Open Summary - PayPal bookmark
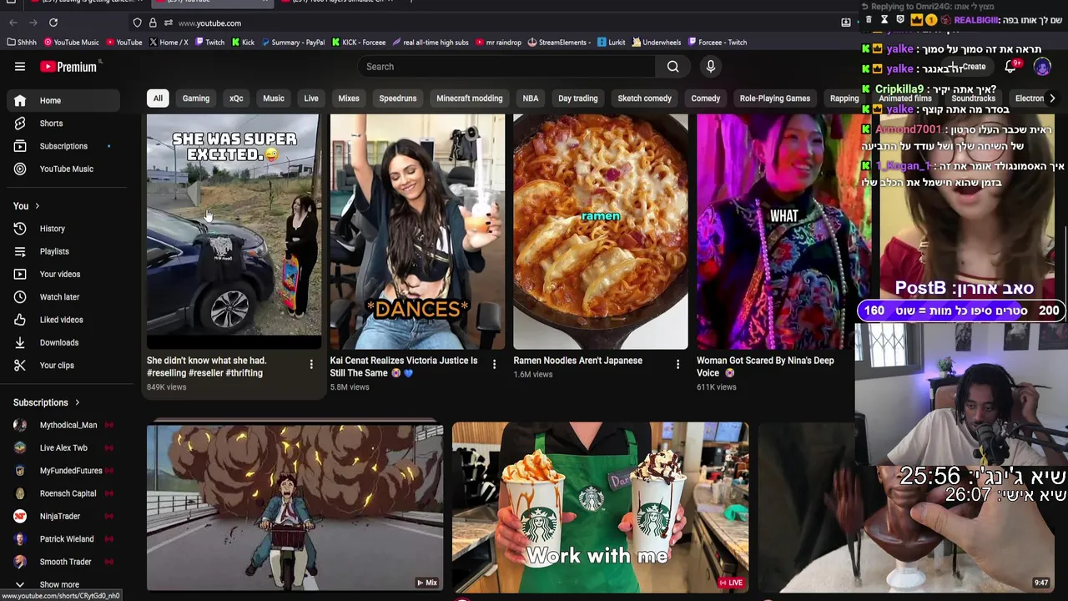 (x=293, y=43)
